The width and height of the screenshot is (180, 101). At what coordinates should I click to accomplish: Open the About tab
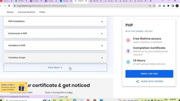pyautogui.click(x=10, y=12)
